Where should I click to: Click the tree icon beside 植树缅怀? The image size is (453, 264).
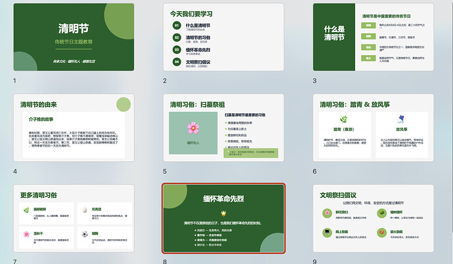tap(381, 214)
